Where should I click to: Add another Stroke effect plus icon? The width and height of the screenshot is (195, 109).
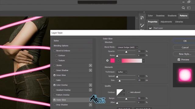[90, 65]
